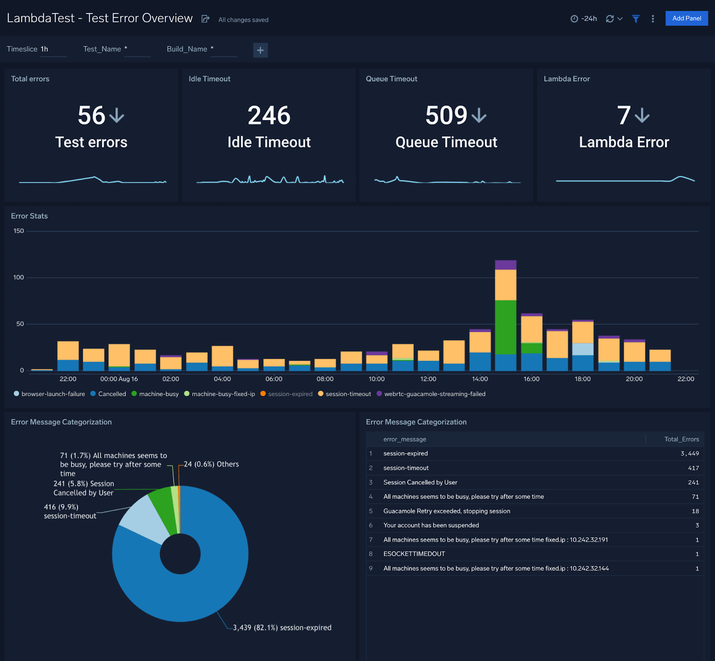Toggle the Cancelled series in the chart legend
The width and height of the screenshot is (715, 661).
tap(108, 393)
